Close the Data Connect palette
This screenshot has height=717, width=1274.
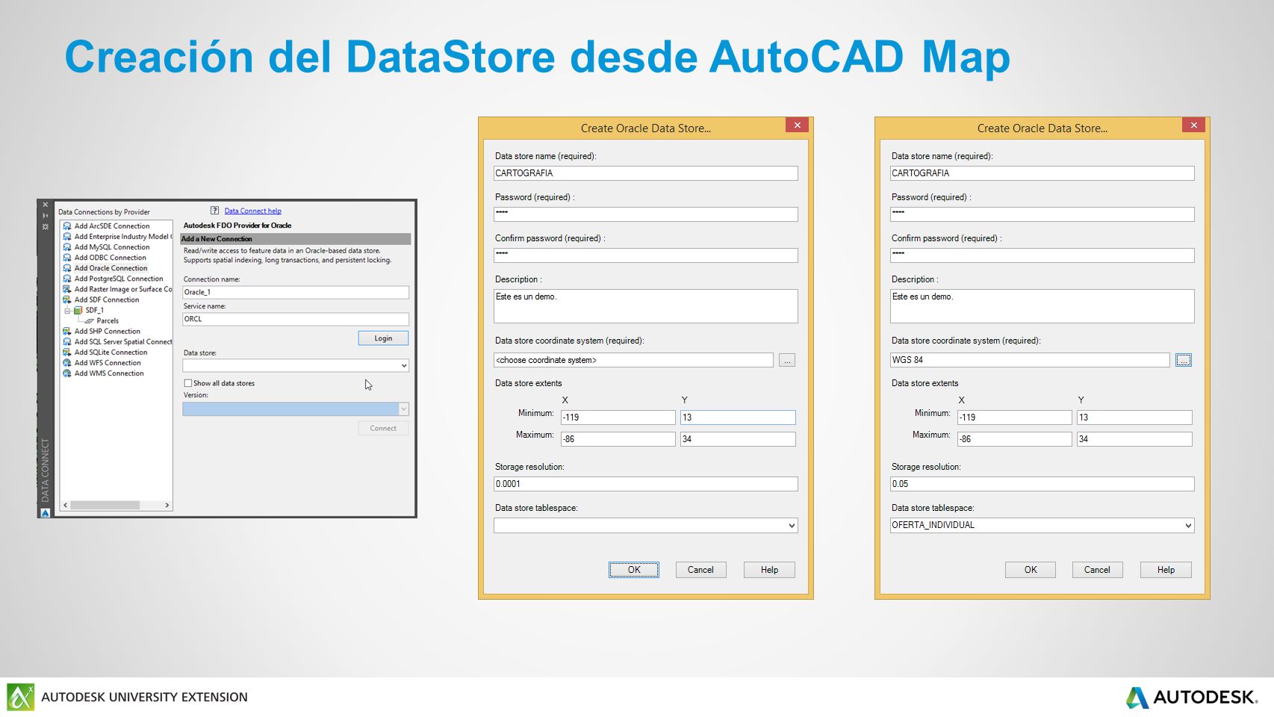pyautogui.click(x=46, y=205)
